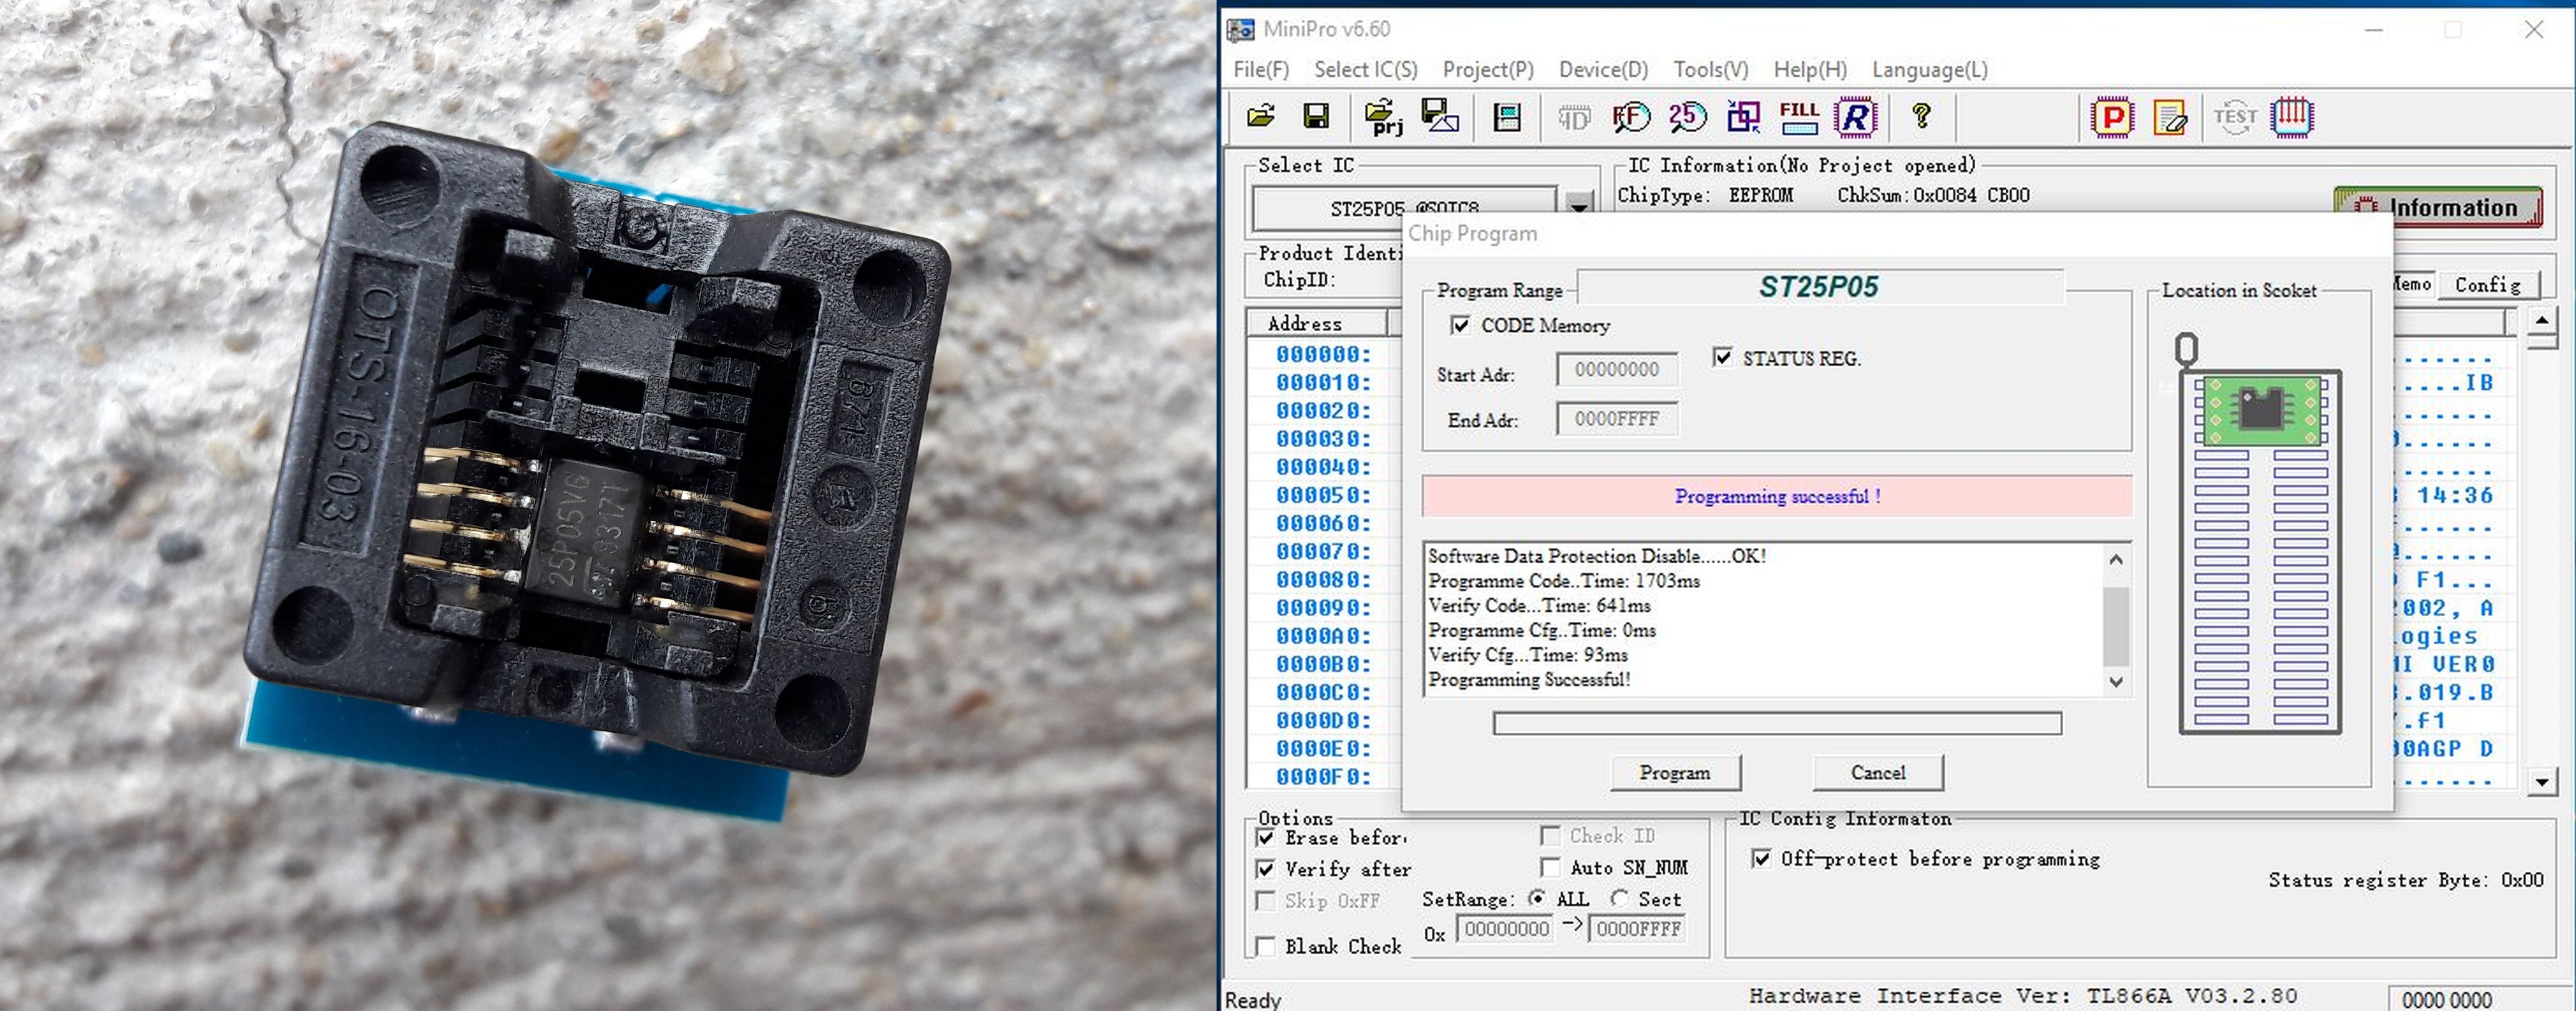
Task: Click the hex view scroll-down arrow
Action: click(2542, 780)
